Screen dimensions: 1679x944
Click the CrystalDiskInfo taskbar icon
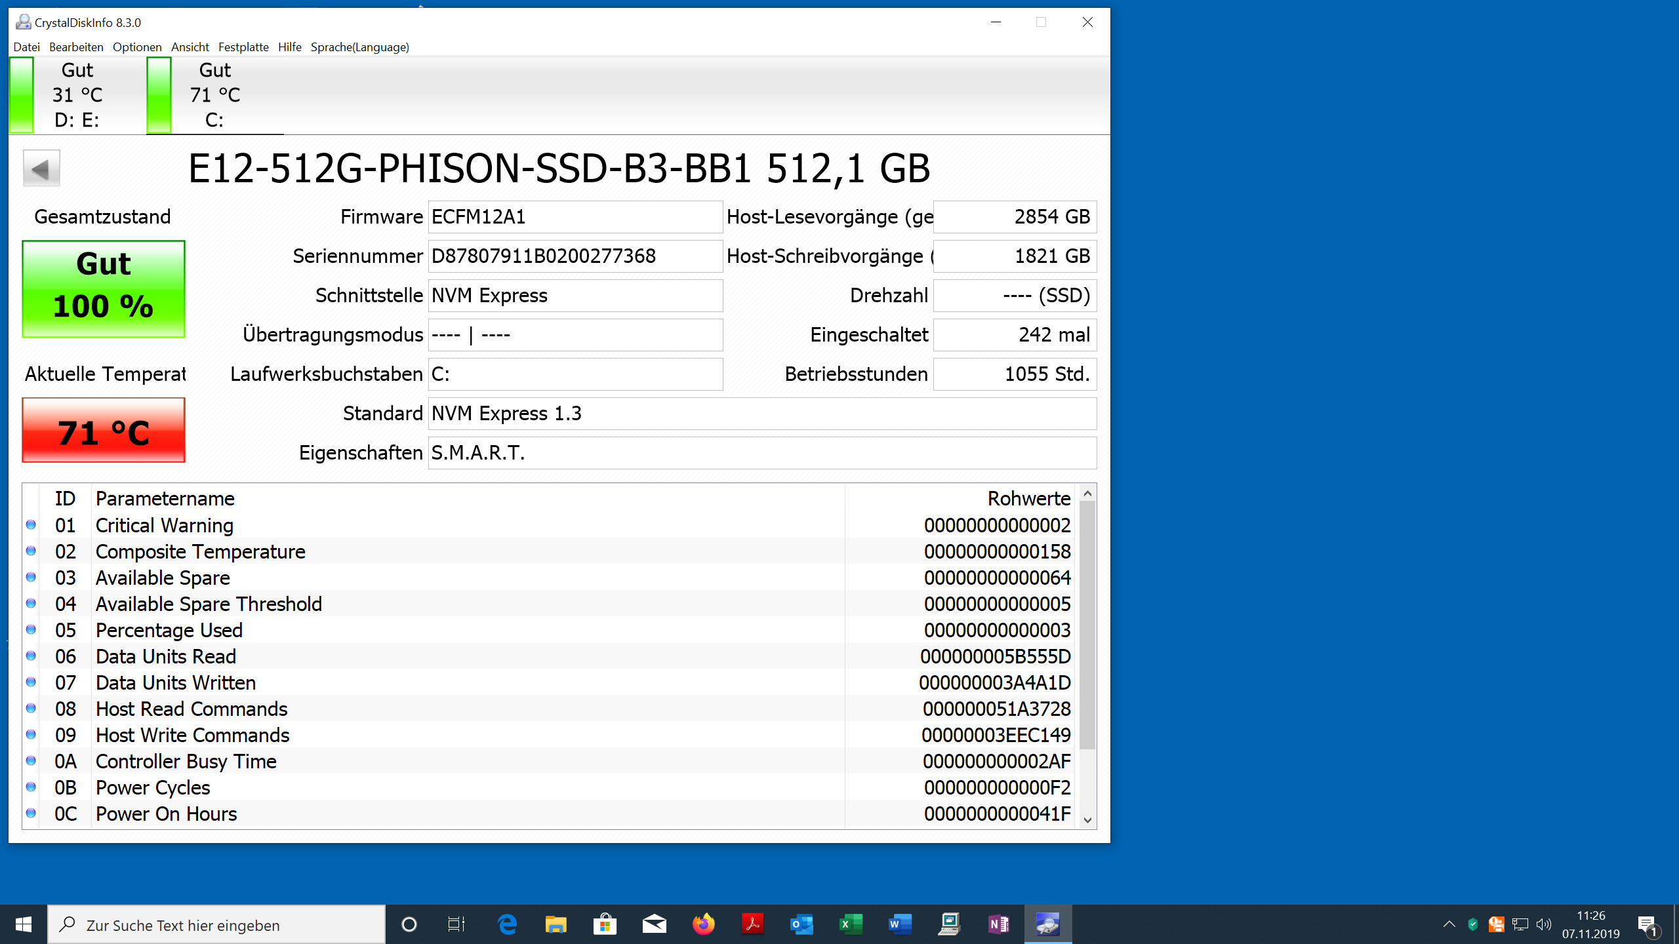tap(1047, 924)
